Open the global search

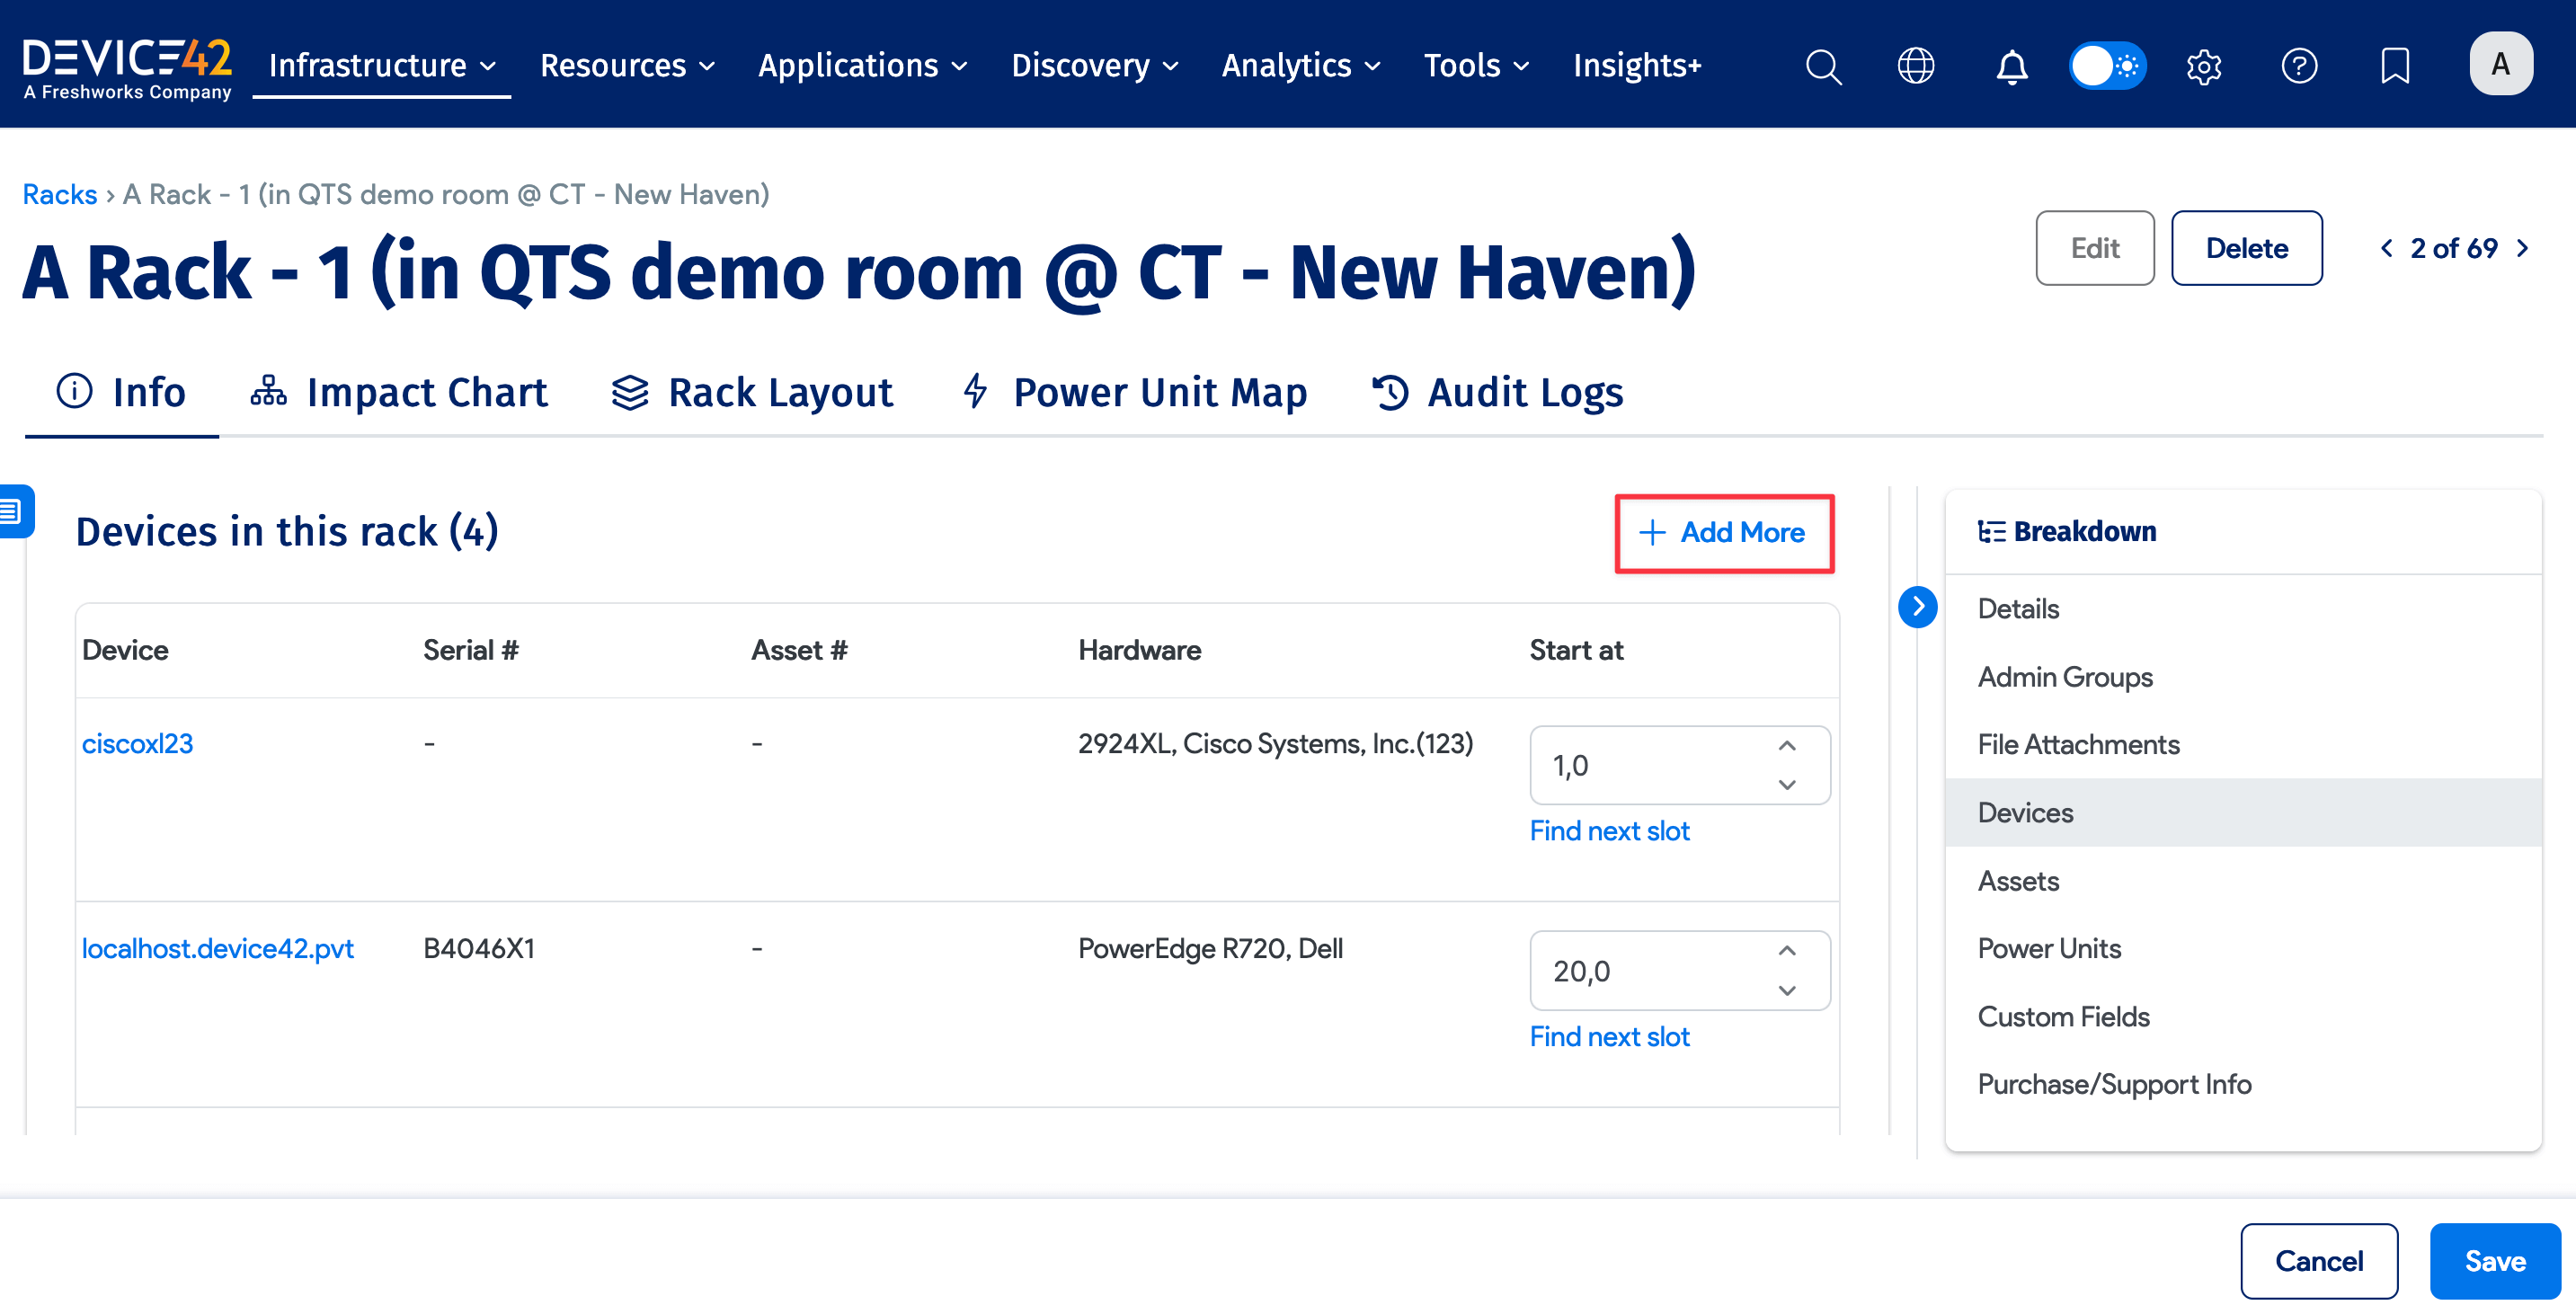point(1822,65)
